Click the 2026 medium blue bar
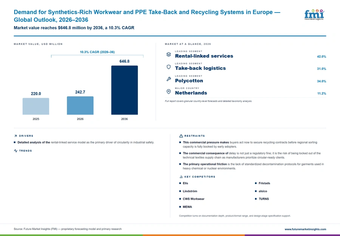This screenshot has height=236, width=340. tap(80, 105)
